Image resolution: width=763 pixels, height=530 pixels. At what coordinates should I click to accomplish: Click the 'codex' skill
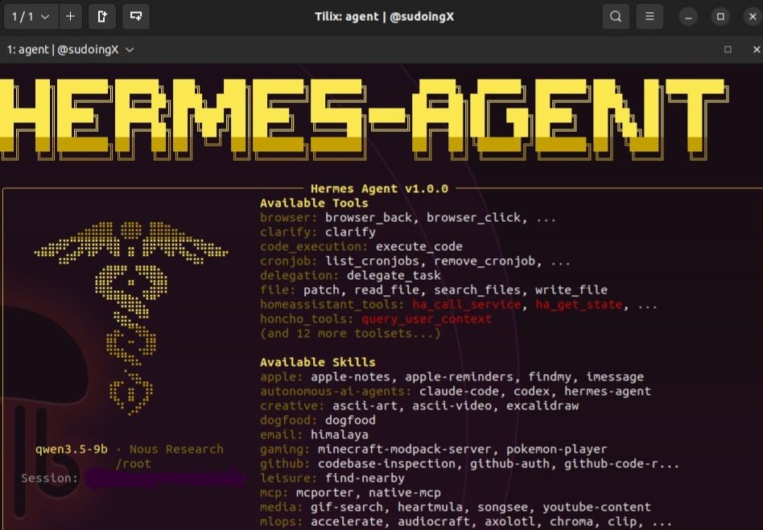531,392
